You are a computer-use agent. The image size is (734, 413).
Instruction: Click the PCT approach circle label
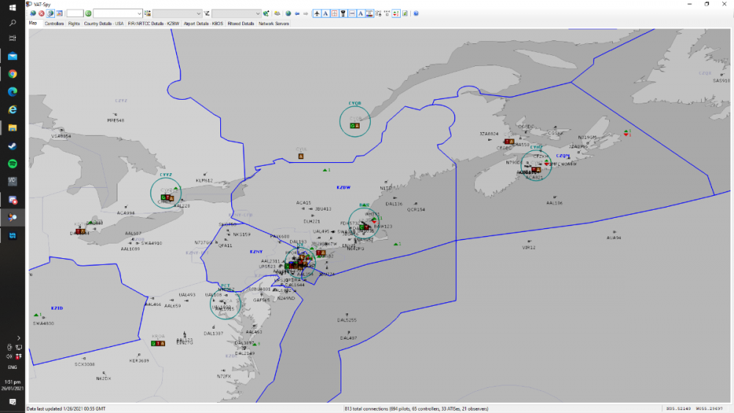click(225, 285)
